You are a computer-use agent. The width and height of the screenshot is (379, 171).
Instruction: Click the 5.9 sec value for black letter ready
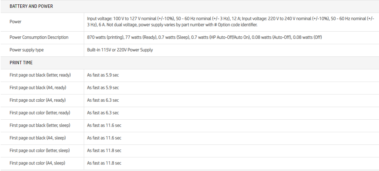(x=103, y=75)
